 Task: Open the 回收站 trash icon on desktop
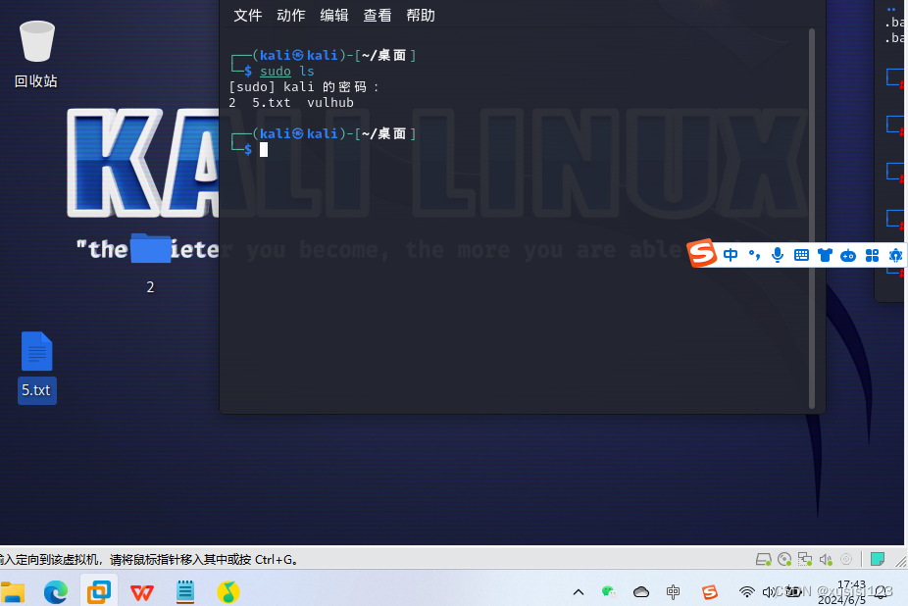tap(36, 53)
